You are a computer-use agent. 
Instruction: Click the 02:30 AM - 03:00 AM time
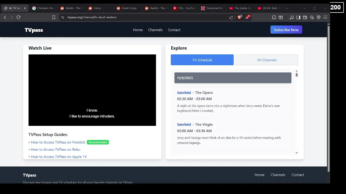click(194, 99)
